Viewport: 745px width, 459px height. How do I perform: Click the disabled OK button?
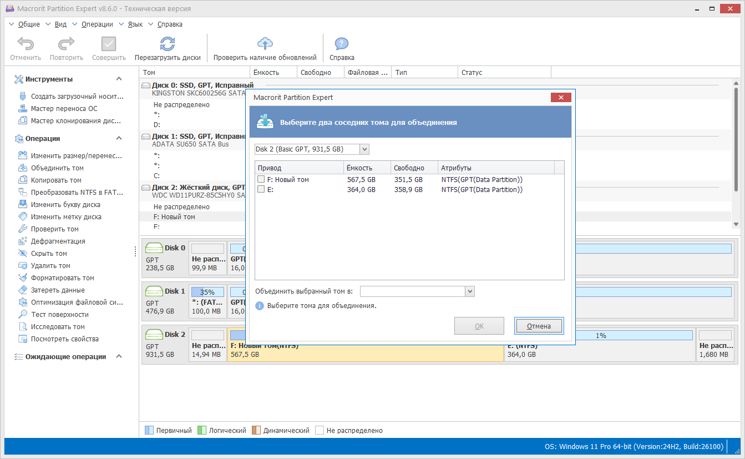point(479,326)
